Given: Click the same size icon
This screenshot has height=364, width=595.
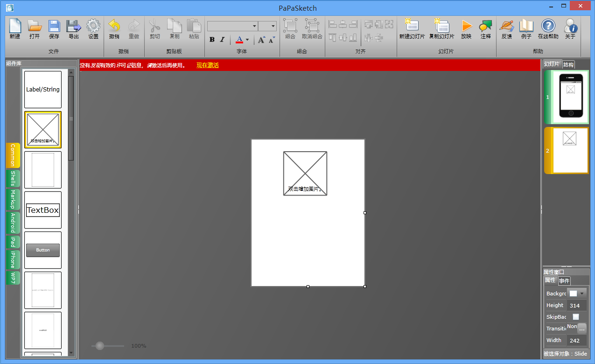Looking at the screenshot, I should point(389,24).
